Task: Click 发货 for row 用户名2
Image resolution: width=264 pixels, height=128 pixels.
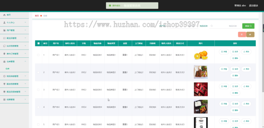Action: click(x=235, y=69)
